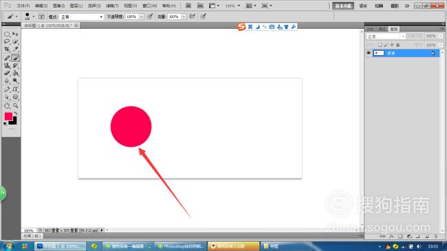Toggle lock image pixels brush icon
The height and width of the screenshot is (251, 447).
(x=386, y=45)
